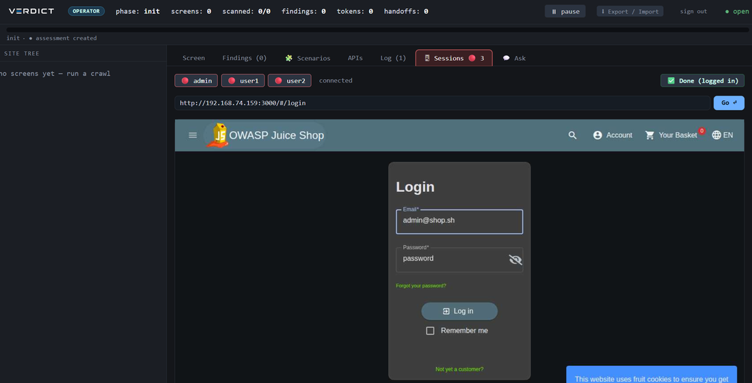752x383 pixels.
Task: Click the Go button beside URL
Action: click(729, 103)
